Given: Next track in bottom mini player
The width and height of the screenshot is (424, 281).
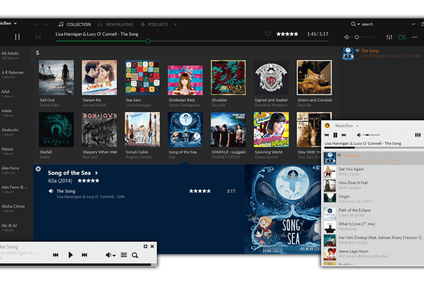Looking at the screenshot, I should [x=84, y=255].
